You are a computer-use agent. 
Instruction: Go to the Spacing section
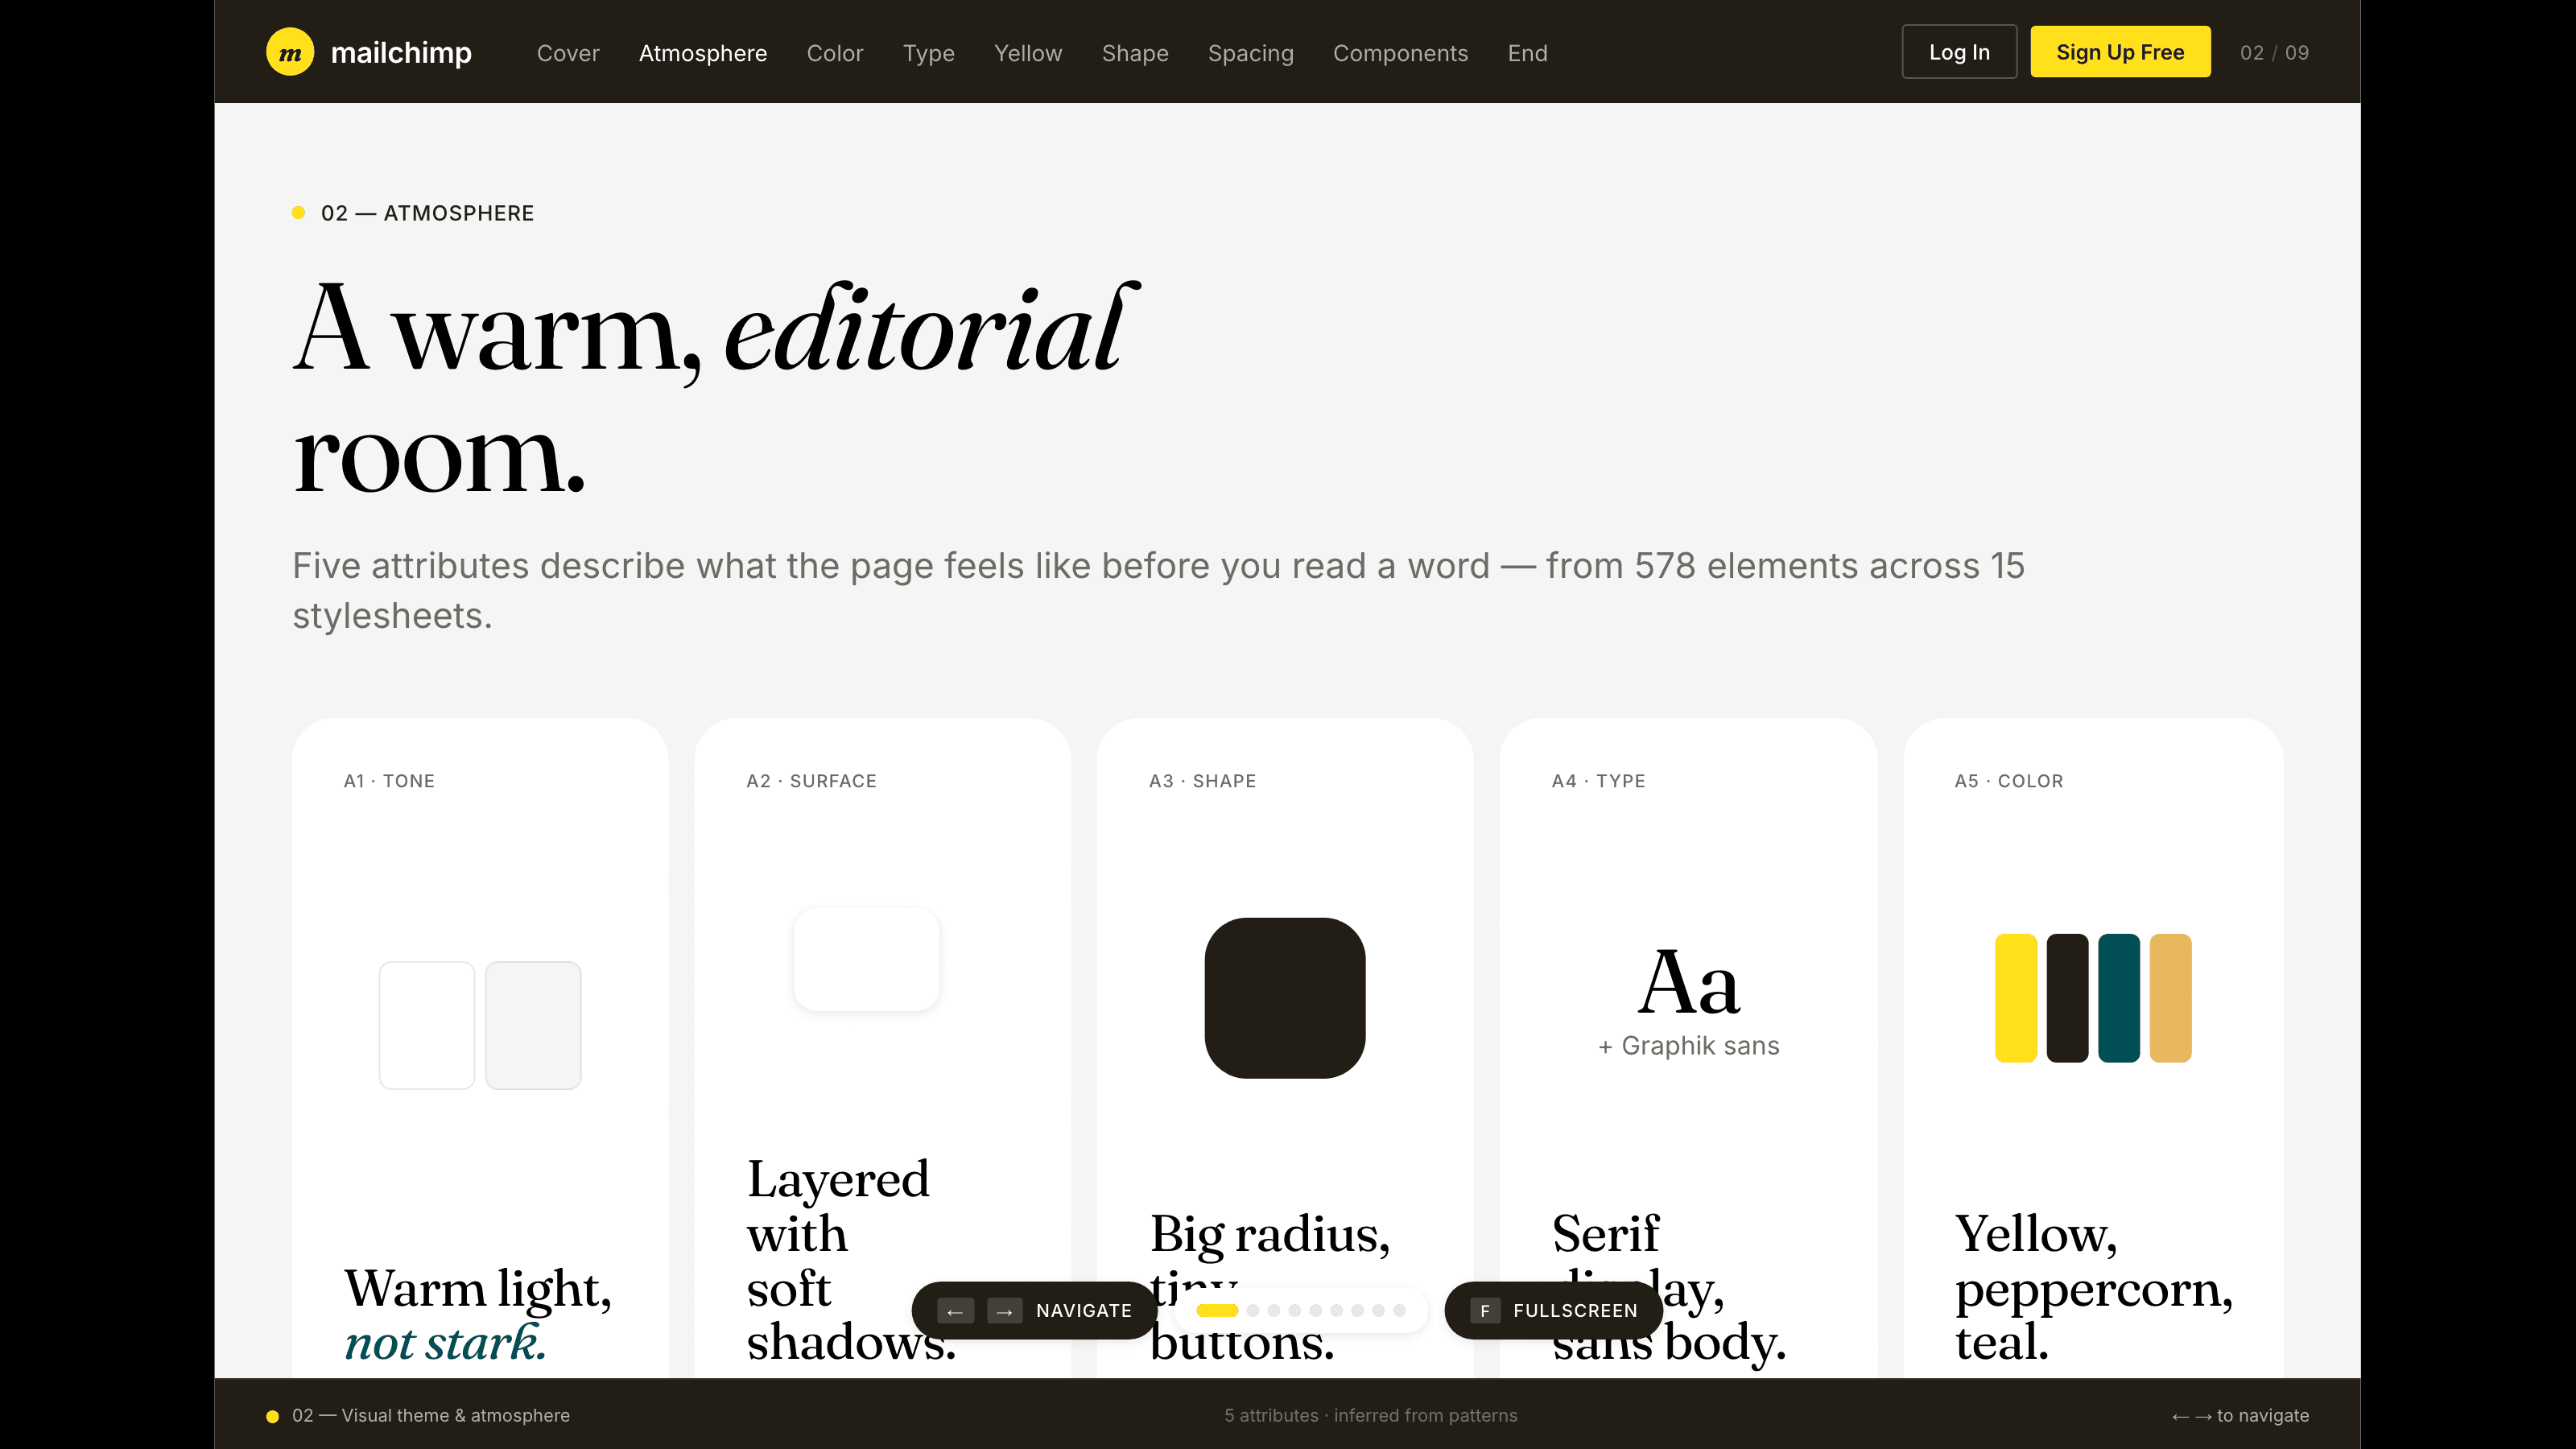click(1251, 53)
